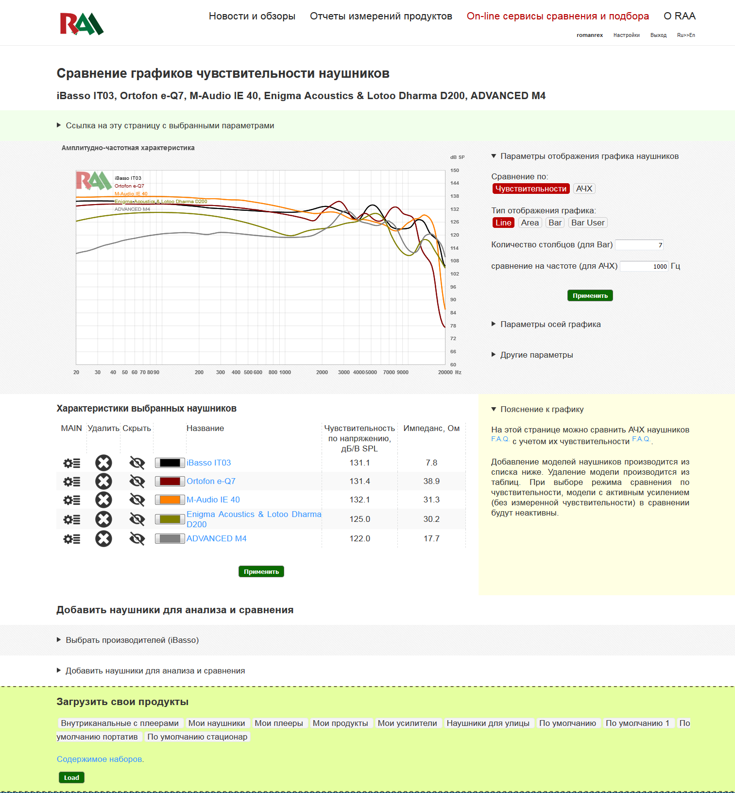Click the RAA logo in the header
This screenshot has width=735, height=793.
(x=82, y=23)
